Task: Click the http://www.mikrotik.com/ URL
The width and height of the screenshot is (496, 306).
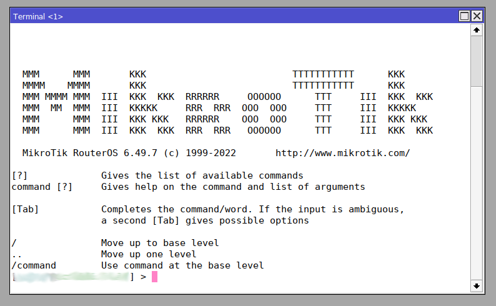Action: (342, 153)
